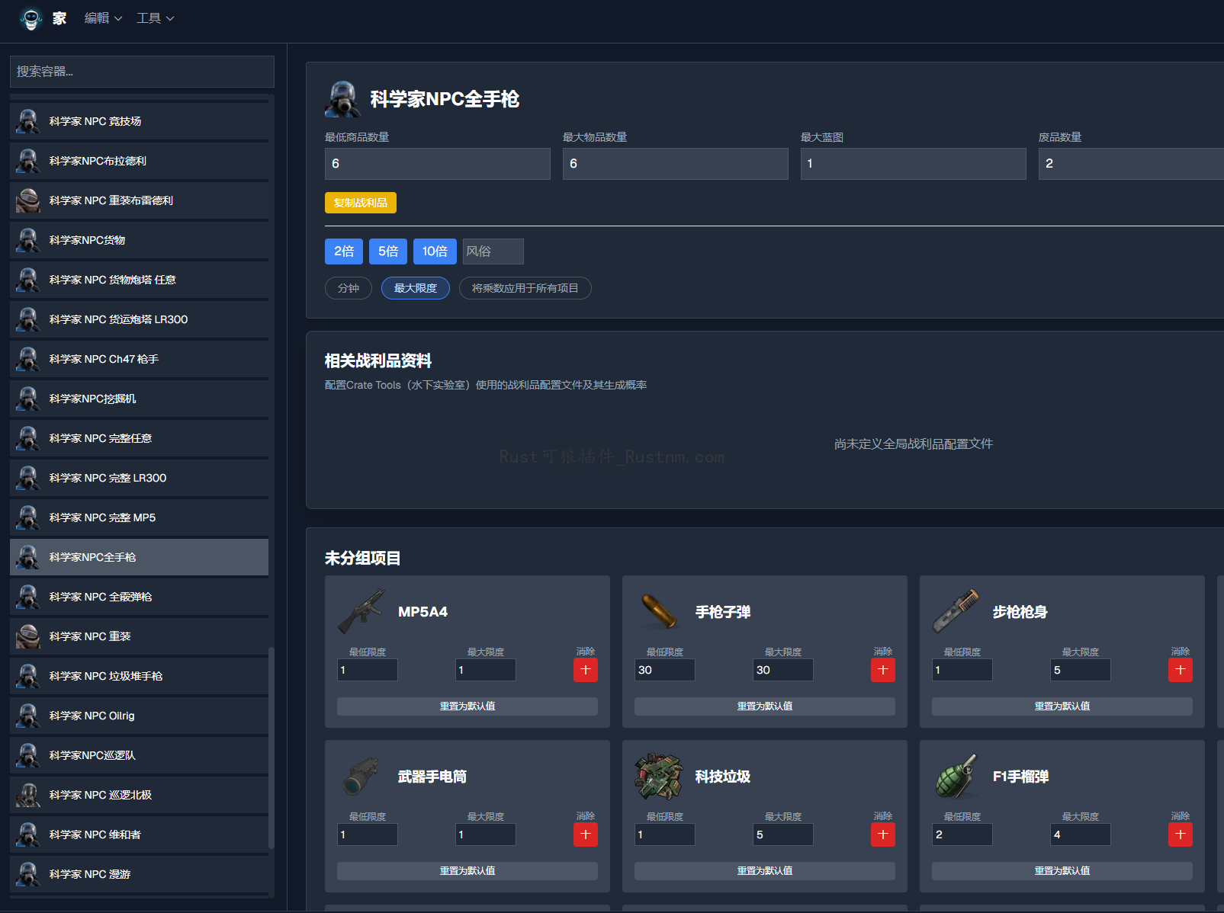
Task: Toggle the 分钟 option
Action: (348, 288)
